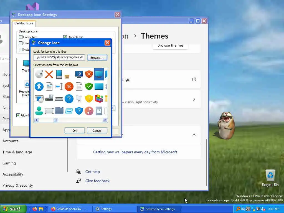This screenshot has width=284, height=213.
Task: Launch Firefox from quick launch bar
Action: [x=34, y=209]
